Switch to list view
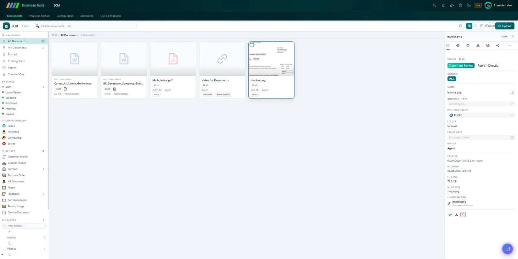518x259 pixels. click(x=476, y=26)
